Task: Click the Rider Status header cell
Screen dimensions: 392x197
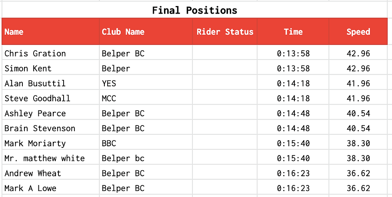Action: tap(225, 32)
